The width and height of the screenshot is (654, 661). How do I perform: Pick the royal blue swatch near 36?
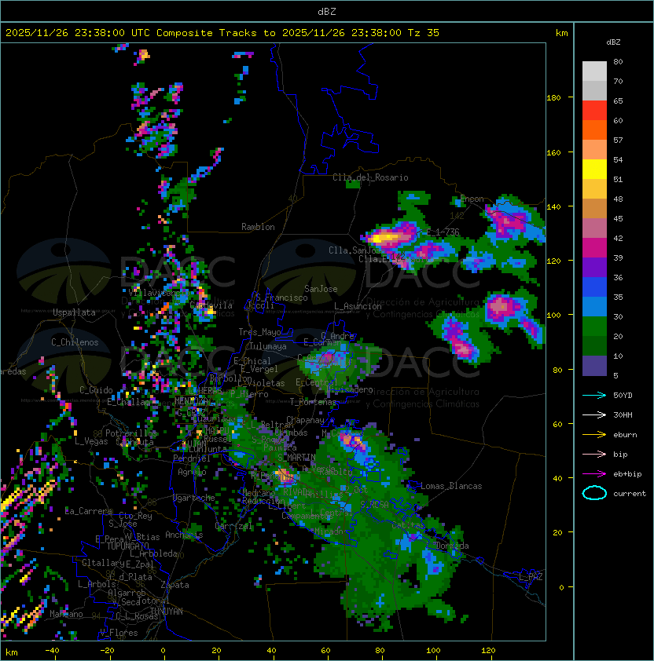(x=594, y=287)
